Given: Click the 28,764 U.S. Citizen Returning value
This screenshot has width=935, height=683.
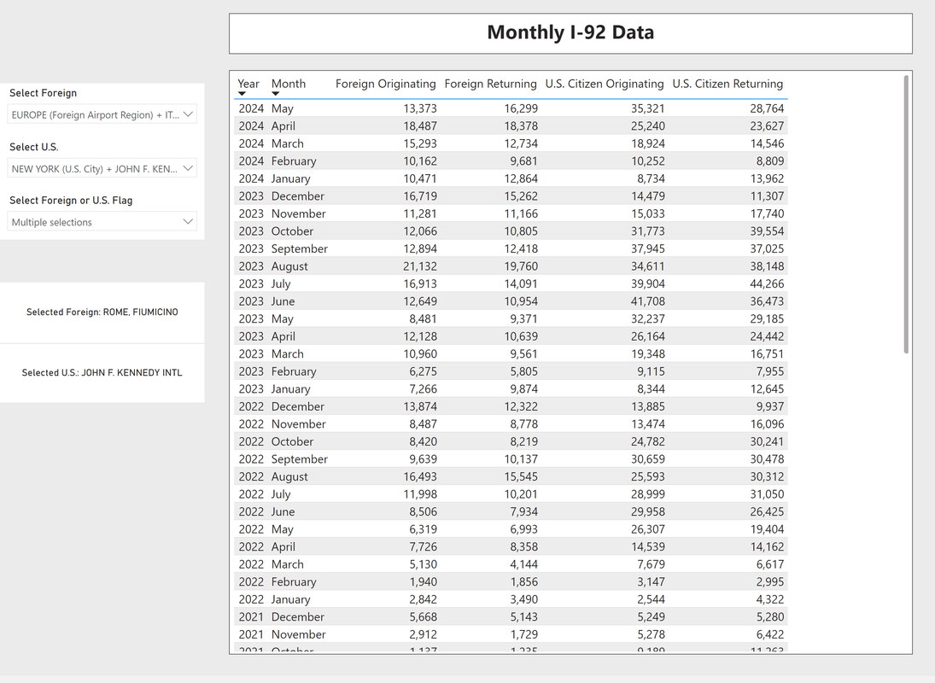Looking at the screenshot, I should pos(767,108).
